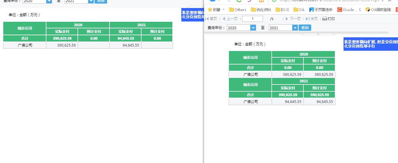Screen dimensions: 398x163
Task: Click end year 2021 field in browser window
Action: click(281, 28)
